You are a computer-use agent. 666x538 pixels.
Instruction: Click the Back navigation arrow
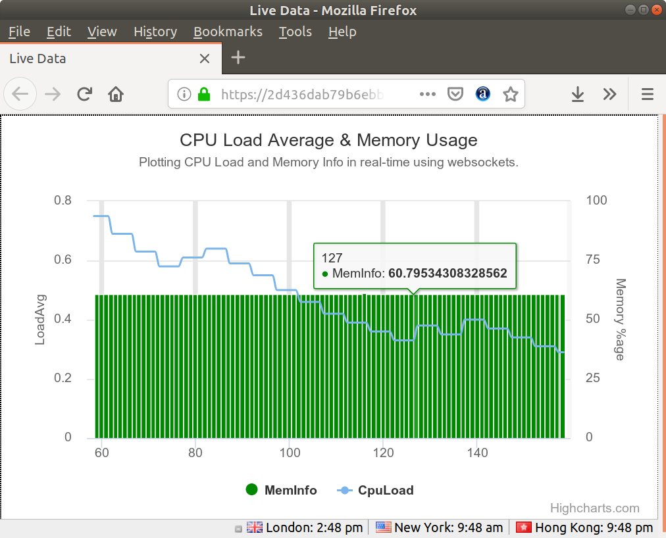(x=20, y=95)
